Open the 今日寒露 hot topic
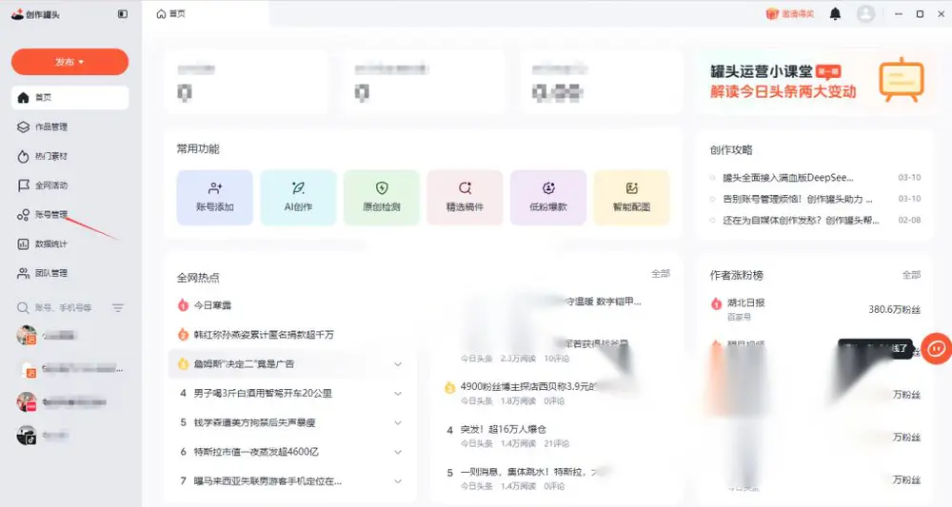 click(x=212, y=305)
